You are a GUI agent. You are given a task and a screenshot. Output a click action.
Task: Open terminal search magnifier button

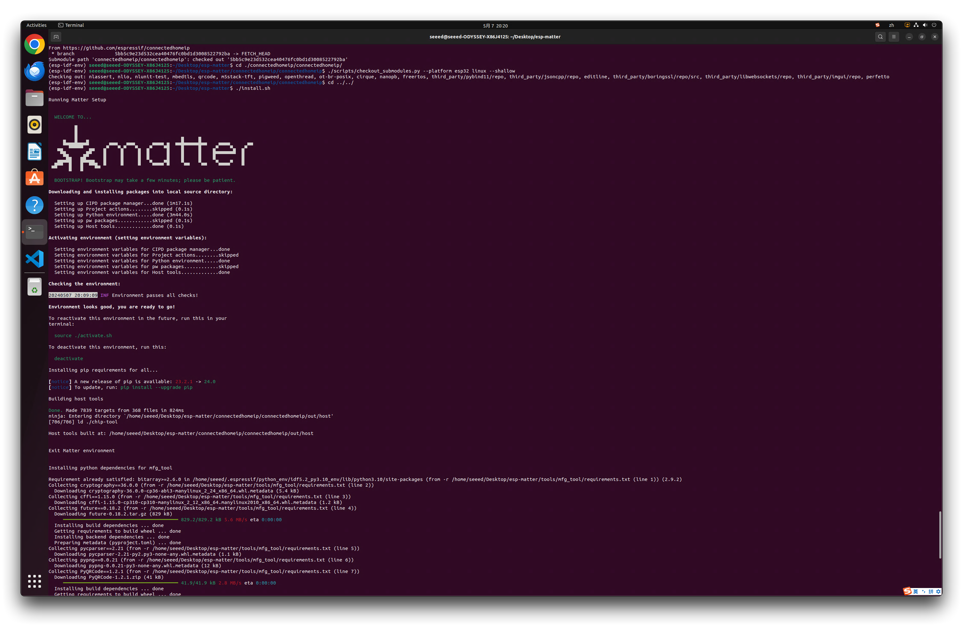click(880, 37)
